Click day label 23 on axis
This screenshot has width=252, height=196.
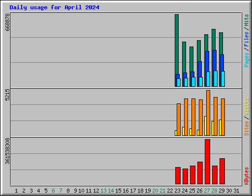pos(177,191)
